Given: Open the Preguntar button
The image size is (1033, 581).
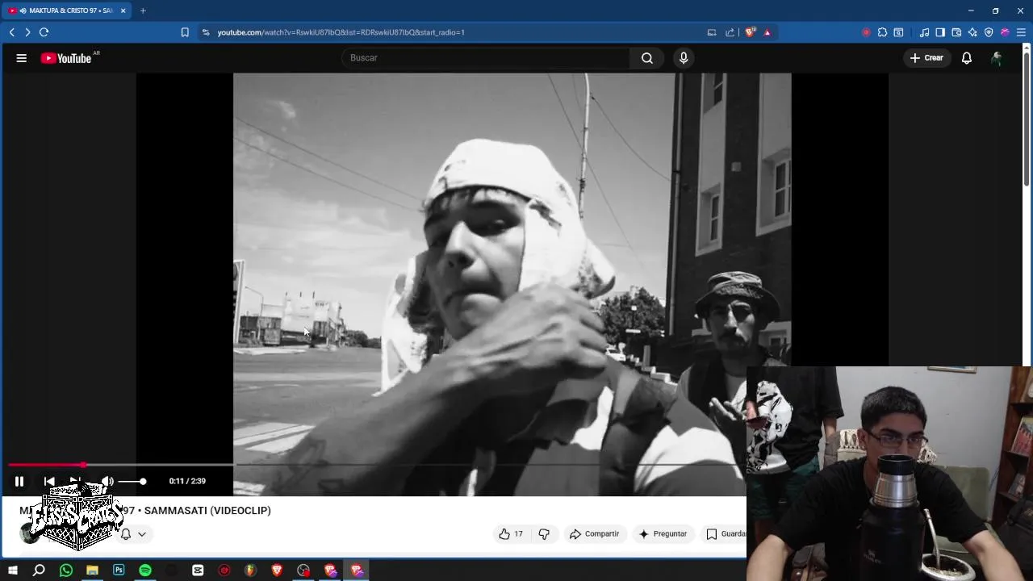Looking at the screenshot, I should point(663,533).
